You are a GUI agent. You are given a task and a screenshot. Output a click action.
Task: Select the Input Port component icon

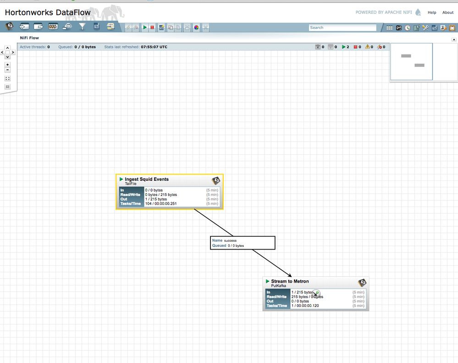click(23, 27)
